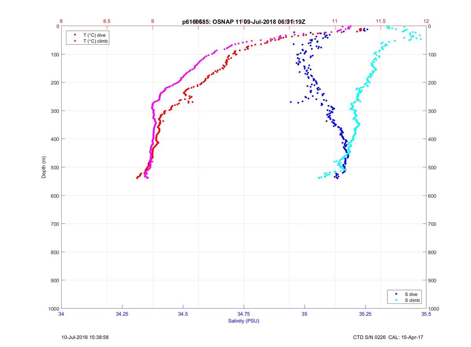
Task: Click the '100' tick on left depth axis
Action: pos(55,55)
